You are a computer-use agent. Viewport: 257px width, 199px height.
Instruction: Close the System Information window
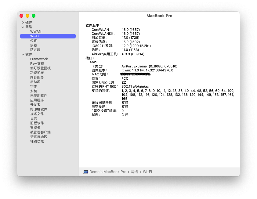[21, 16]
